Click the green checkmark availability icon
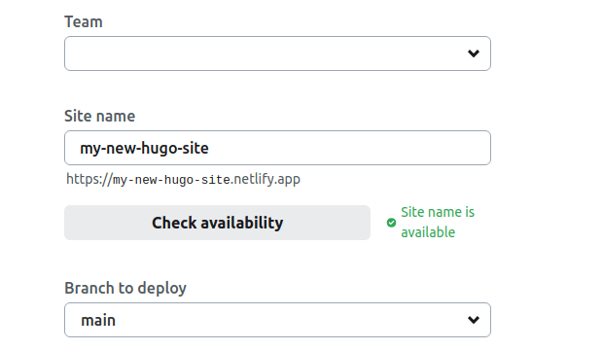Viewport: 603px width, 350px height. coord(391,223)
